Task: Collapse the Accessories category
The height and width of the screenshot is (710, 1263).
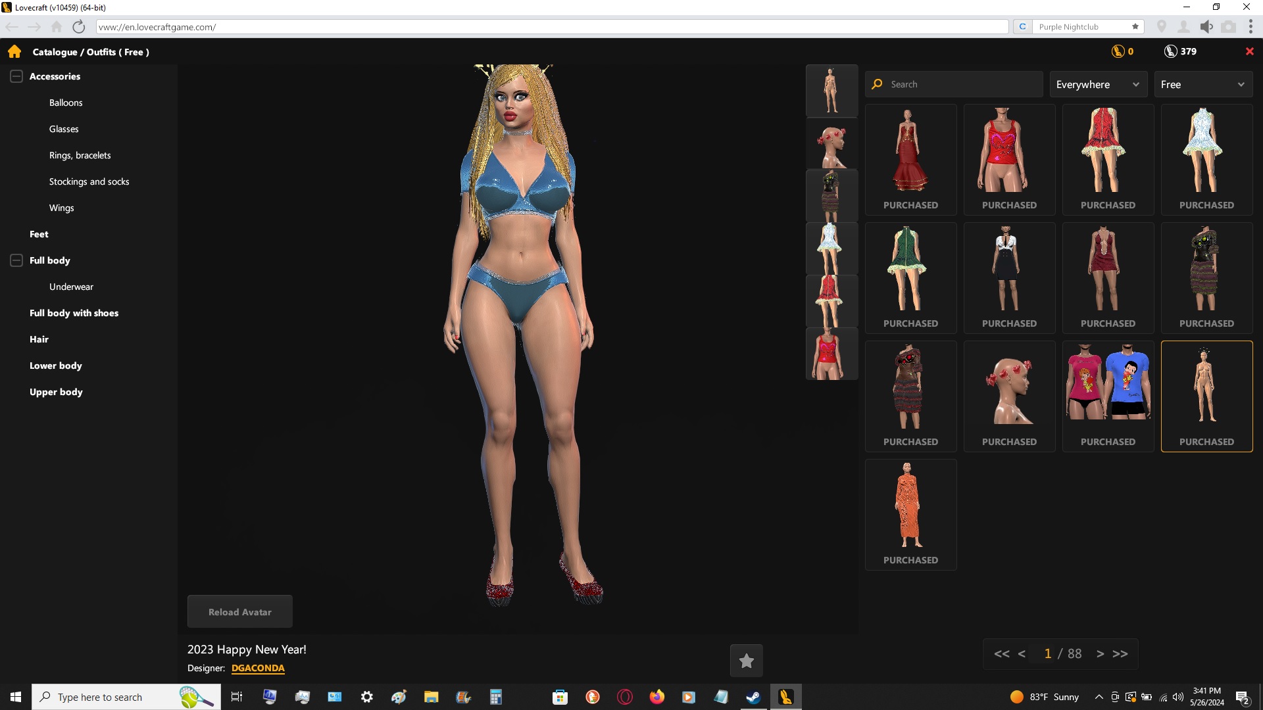Action: pyautogui.click(x=16, y=76)
